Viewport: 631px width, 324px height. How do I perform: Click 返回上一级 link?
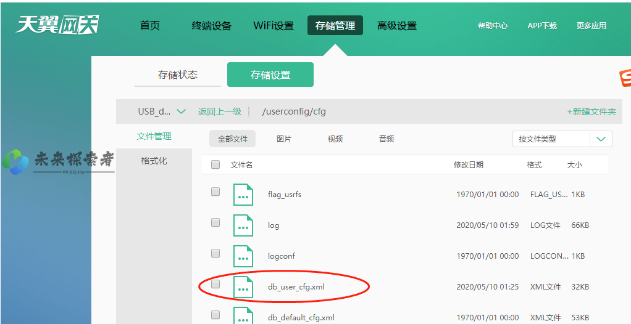(220, 111)
